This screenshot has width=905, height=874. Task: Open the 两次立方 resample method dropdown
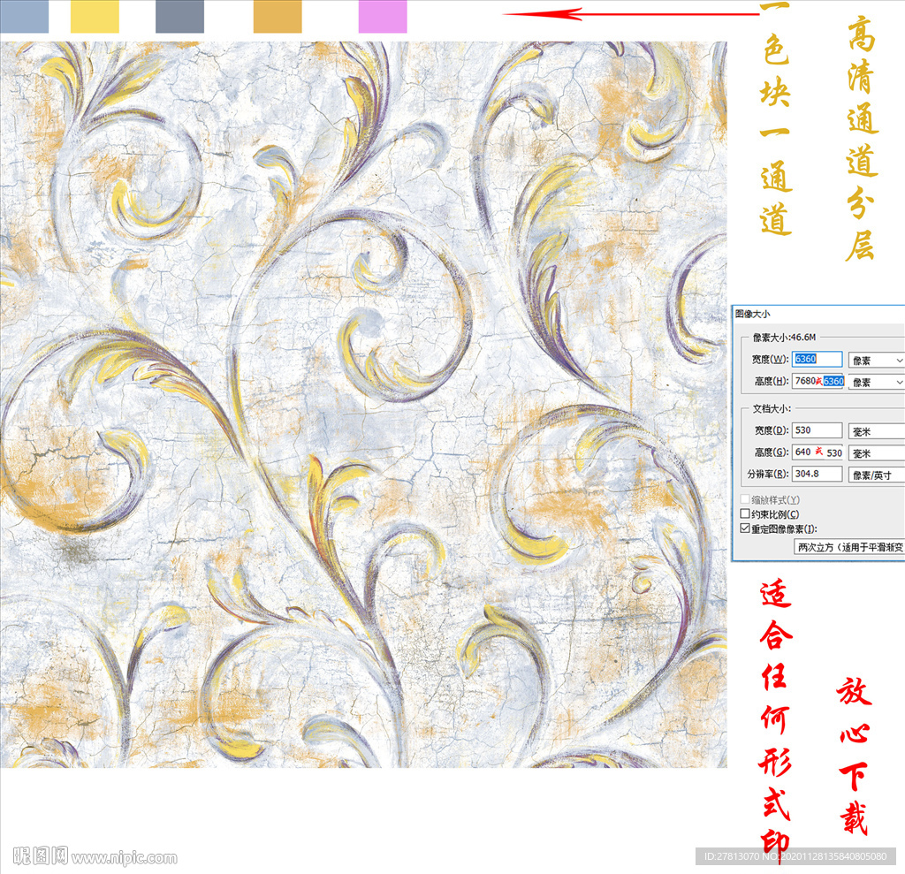tap(849, 547)
